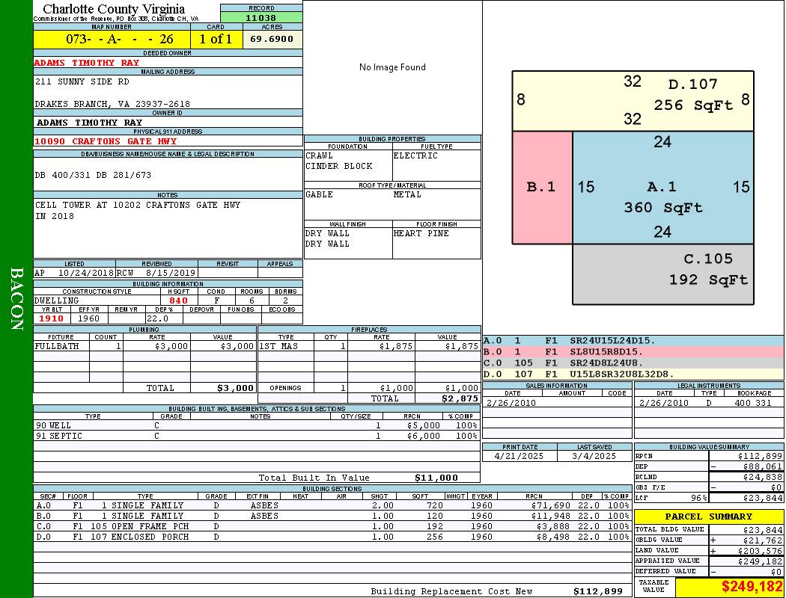Click the 'No Image Found' photo placeholder
This screenshot has height=598, width=786.
pyautogui.click(x=392, y=67)
